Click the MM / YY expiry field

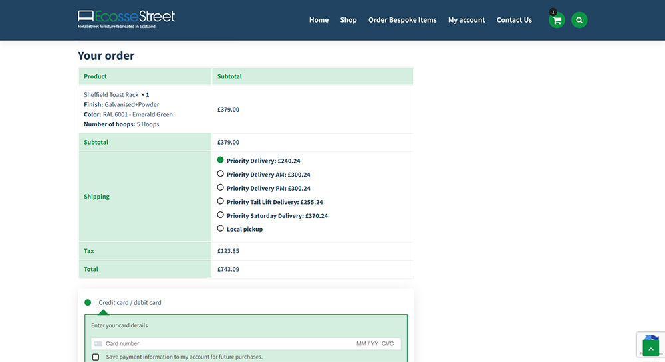367,344
